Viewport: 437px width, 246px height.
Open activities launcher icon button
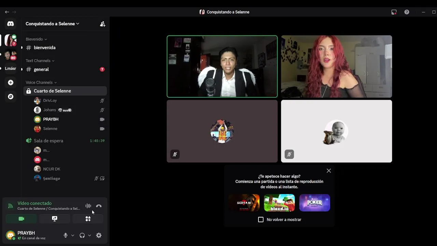(x=88, y=219)
